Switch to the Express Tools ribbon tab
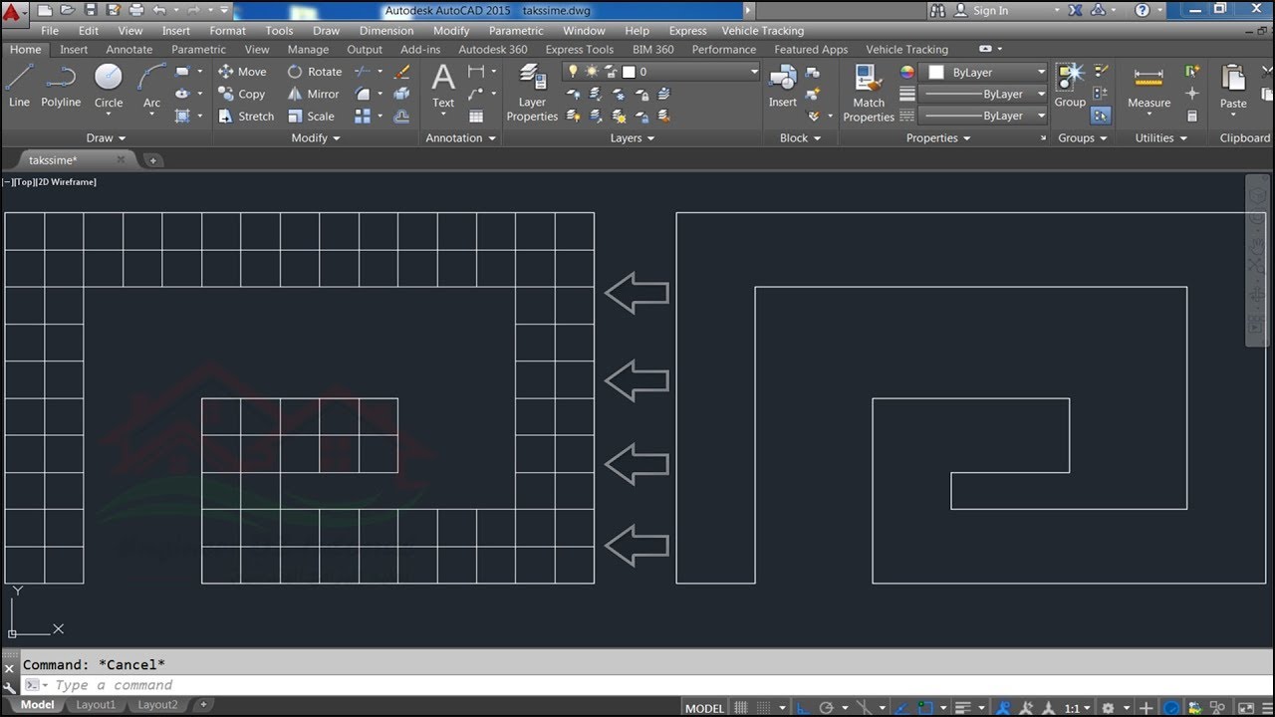This screenshot has height=717, width=1275. pos(580,49)
